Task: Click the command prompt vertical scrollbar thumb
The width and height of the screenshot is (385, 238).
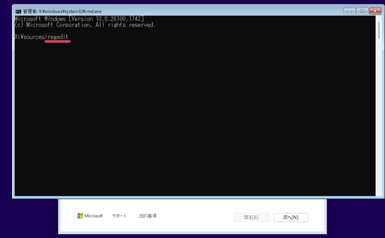Action: tap(379, 30)
